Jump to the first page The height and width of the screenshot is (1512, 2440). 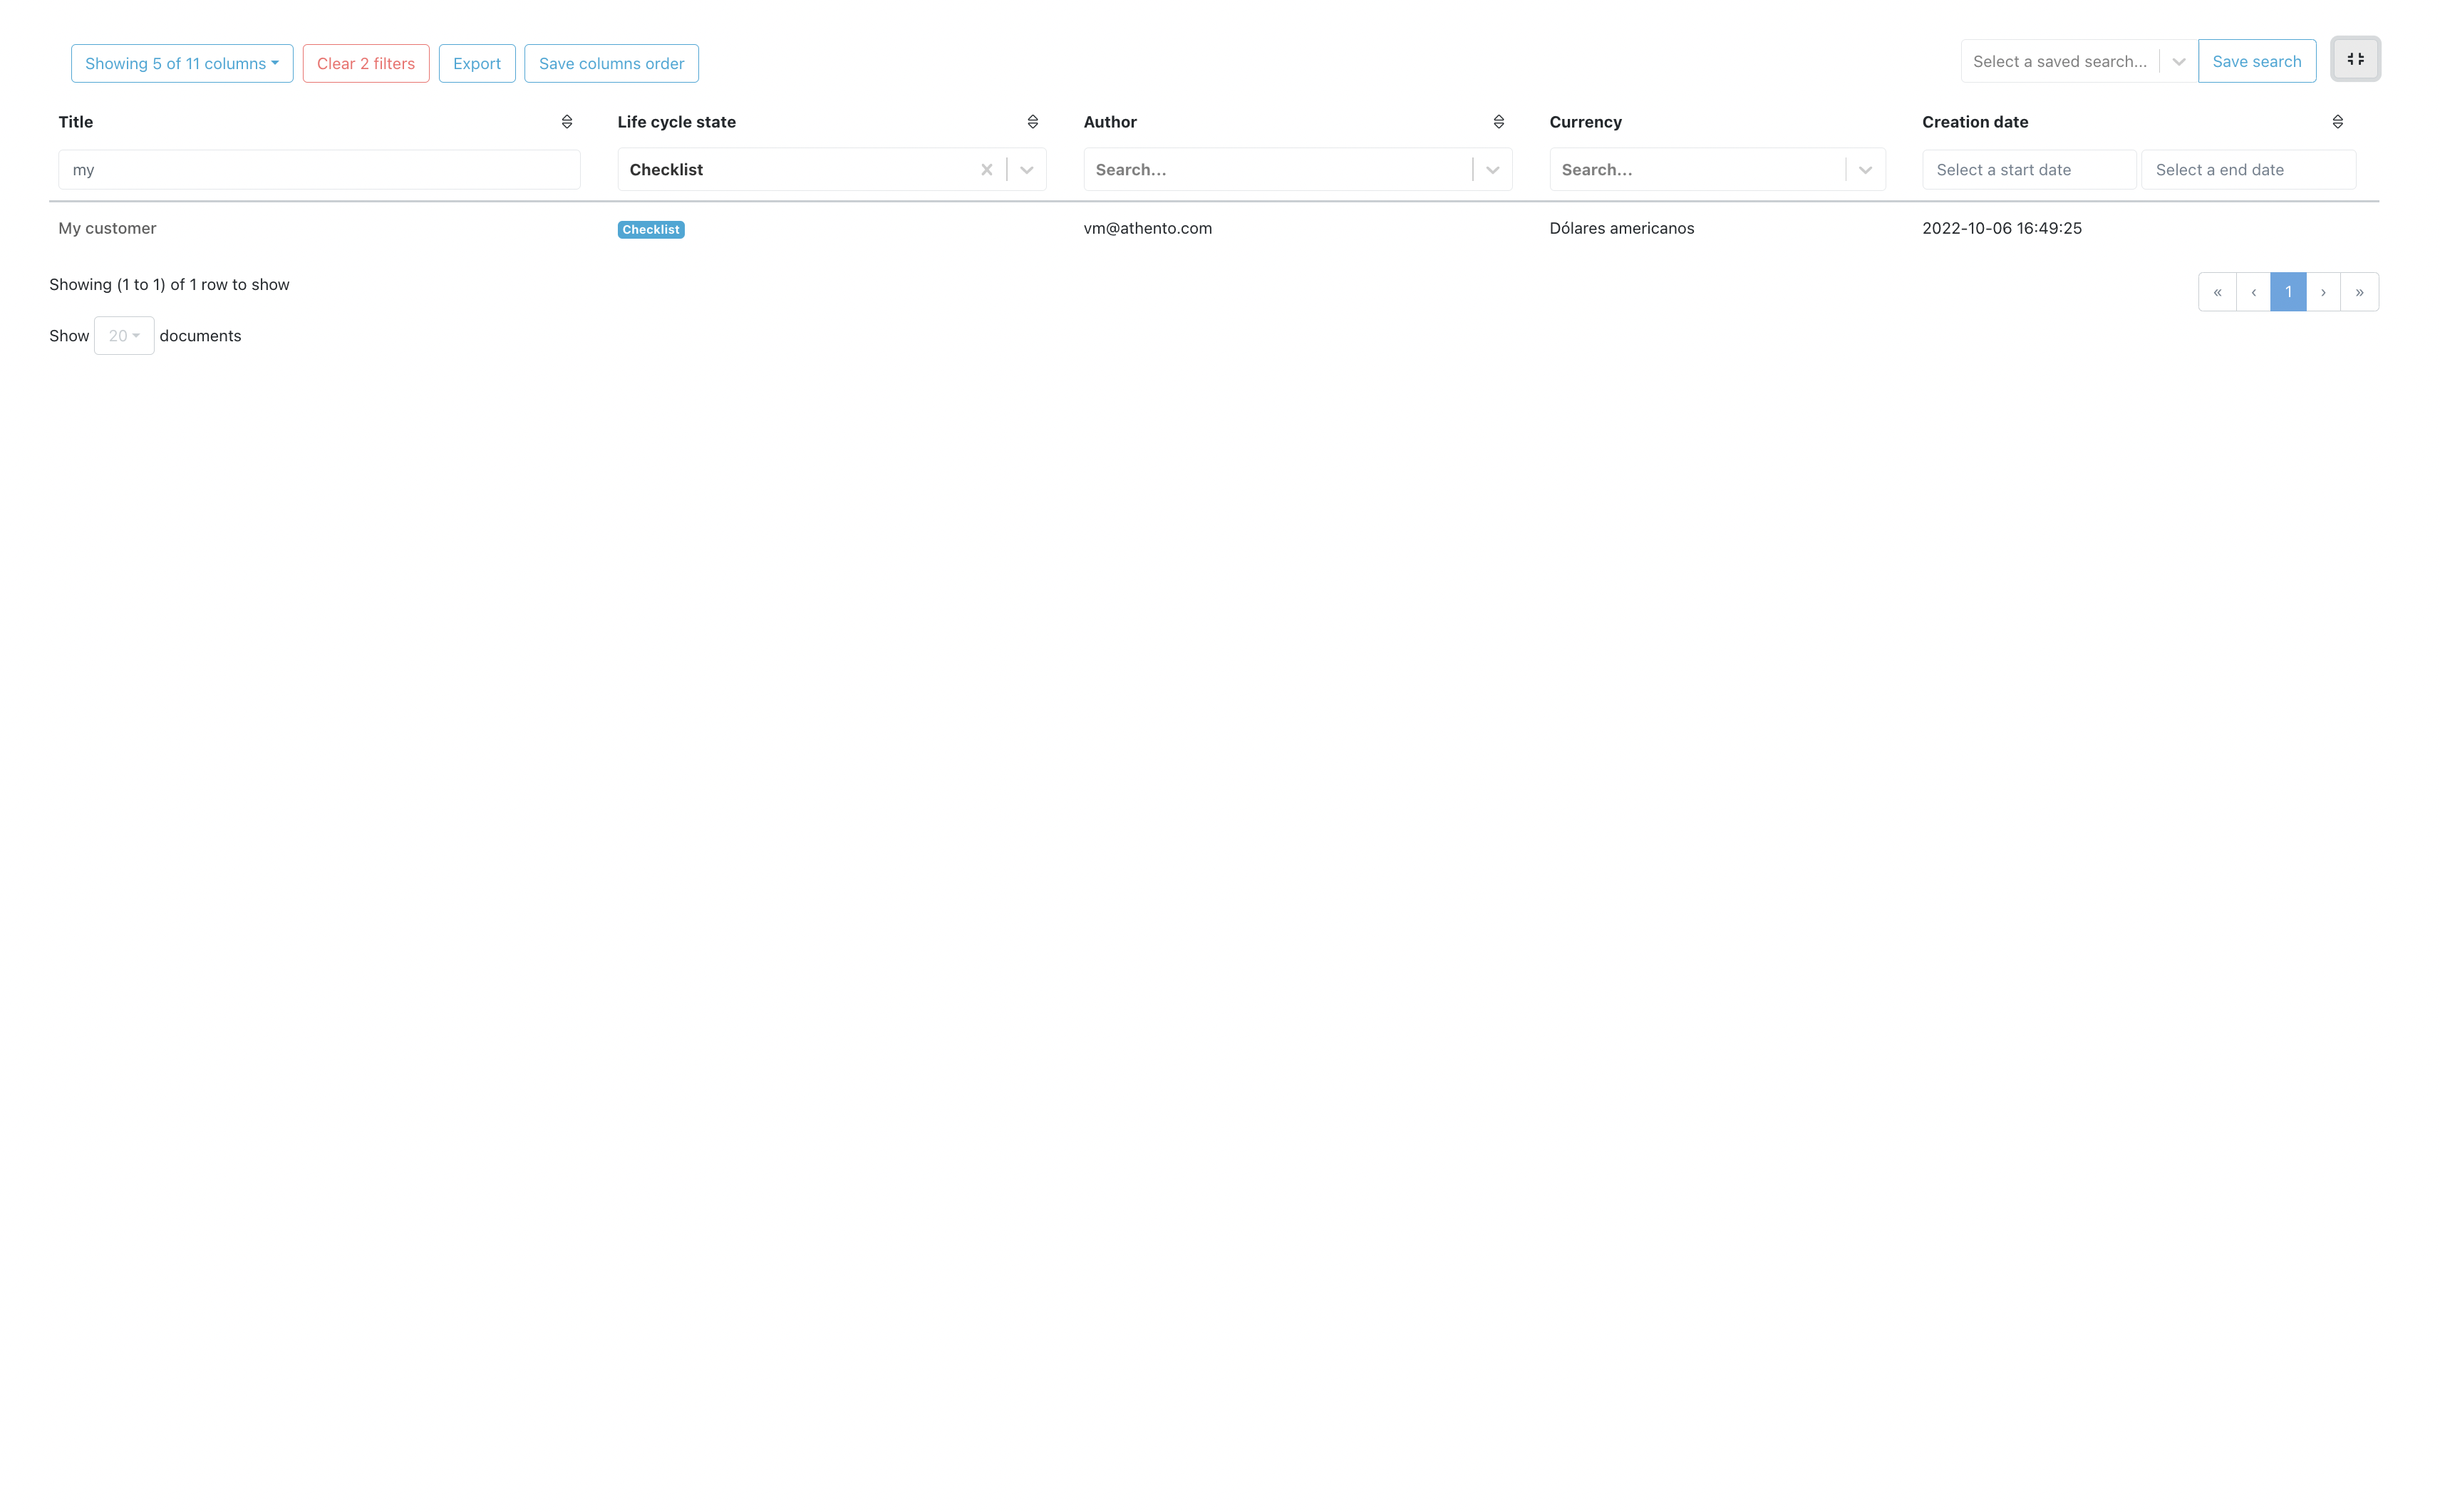click(2217, 291)
